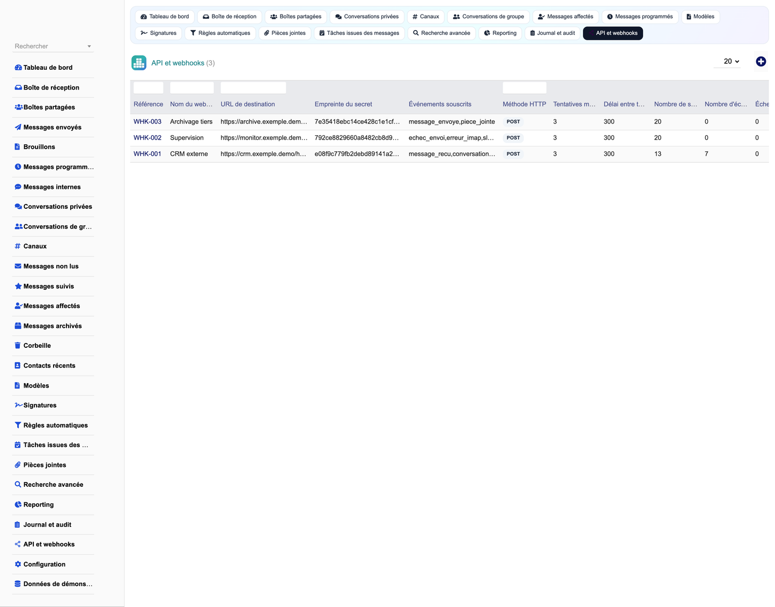
Task: Click the 'Archivage tiers' webhook name cell
Action: (191, 122)
